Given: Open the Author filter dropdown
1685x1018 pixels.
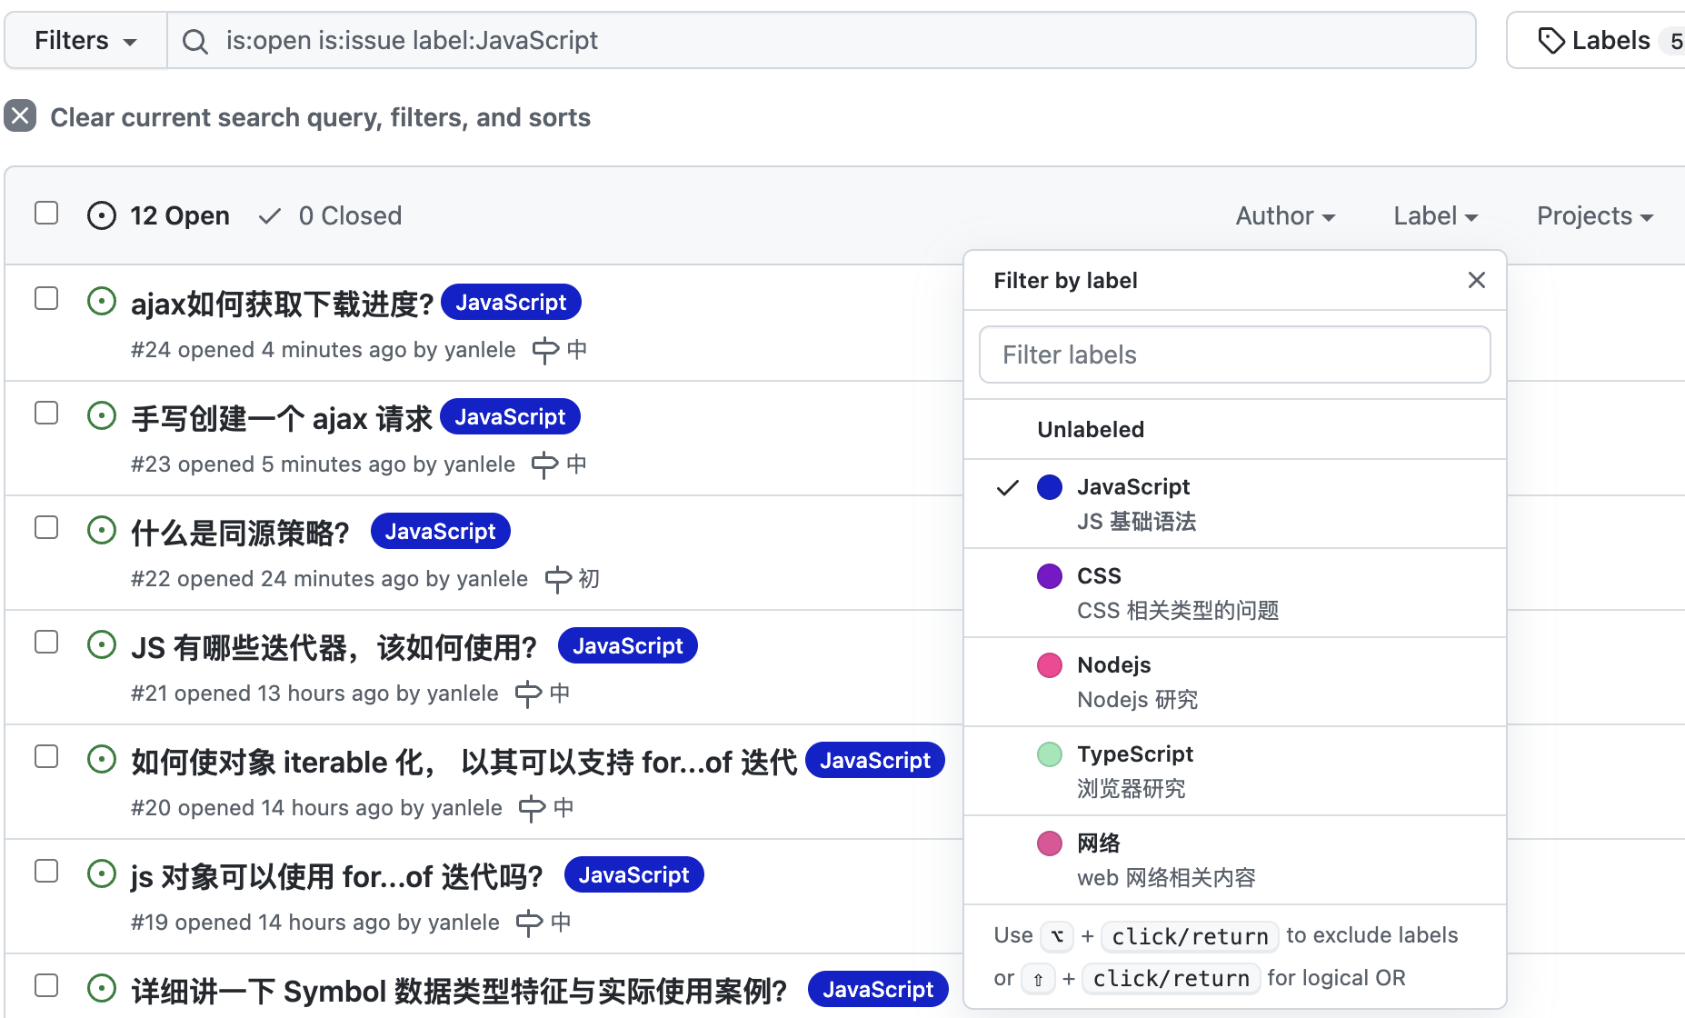Looking at the screenshot, I should [x=1285, y=215].
